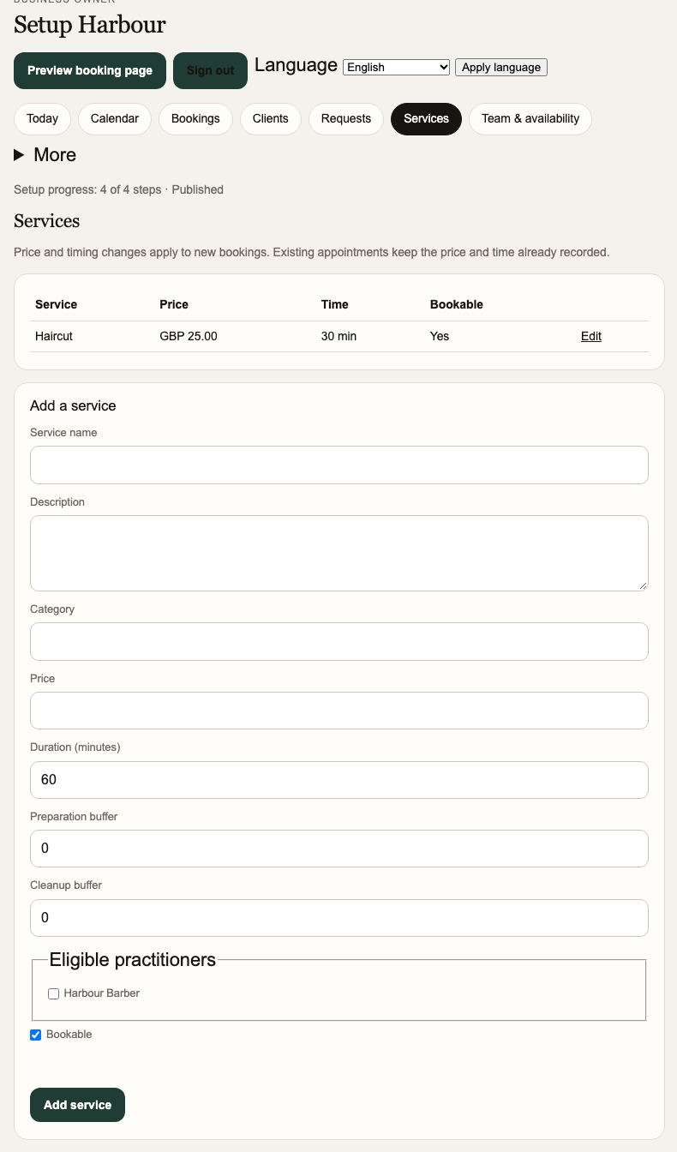Click the GBP 25.00 price cell
The image size is (677, 1152).
[x=189, y=336]
